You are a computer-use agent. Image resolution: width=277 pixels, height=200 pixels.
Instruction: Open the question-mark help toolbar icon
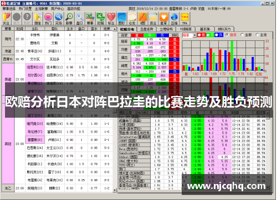27,18
